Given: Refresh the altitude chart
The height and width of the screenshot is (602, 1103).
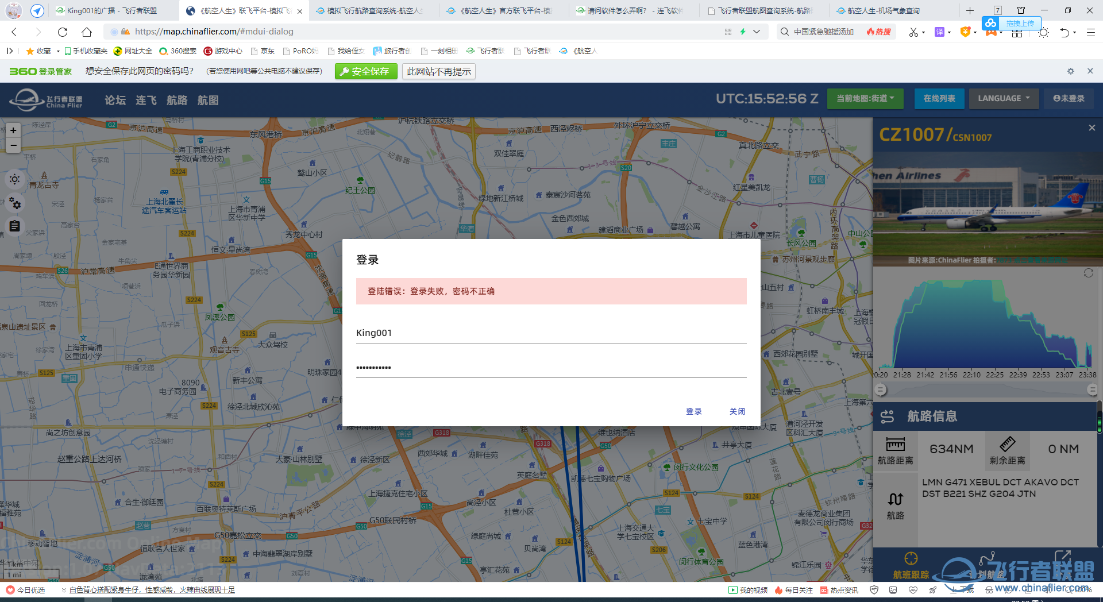Looking at the screenshot, I should tap(1088, 273).
